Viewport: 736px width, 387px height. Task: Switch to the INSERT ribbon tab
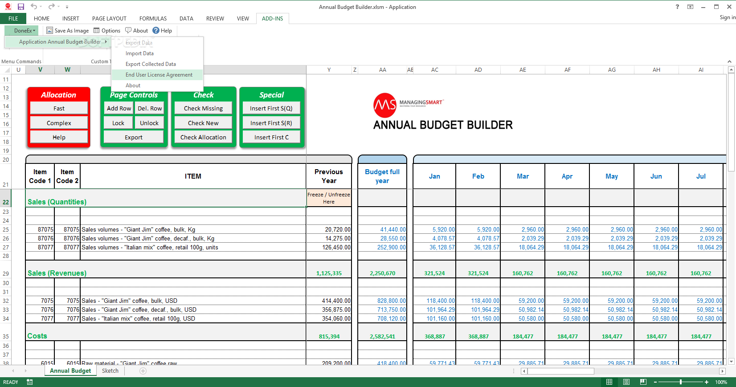pyautogui.click(x=70, y=19)
